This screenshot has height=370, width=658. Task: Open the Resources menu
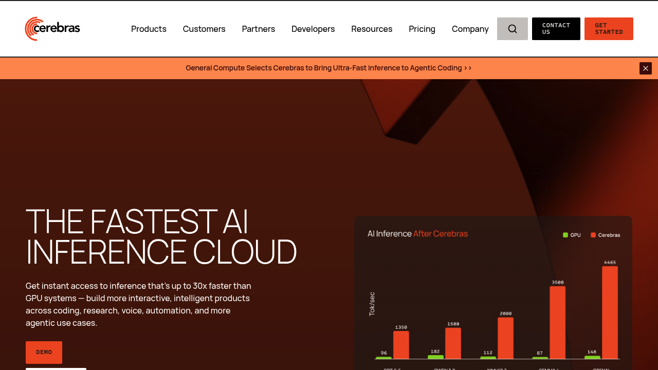pyautogui.click(x=372, y=29)
